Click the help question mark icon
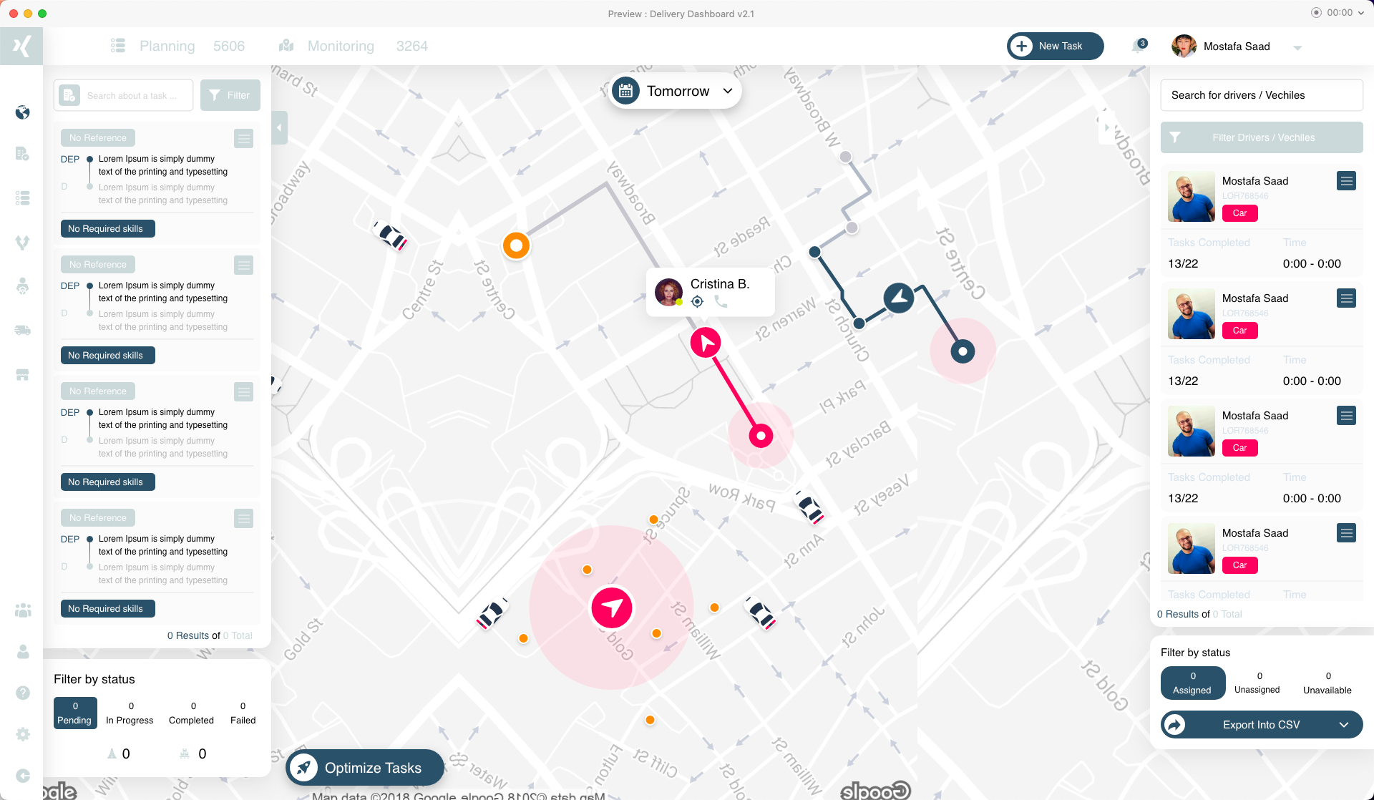The height and width of the screenshot is (800, 1374). [23, 693]
